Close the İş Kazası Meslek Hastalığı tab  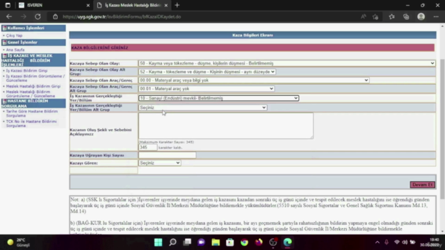click(166, 5)
